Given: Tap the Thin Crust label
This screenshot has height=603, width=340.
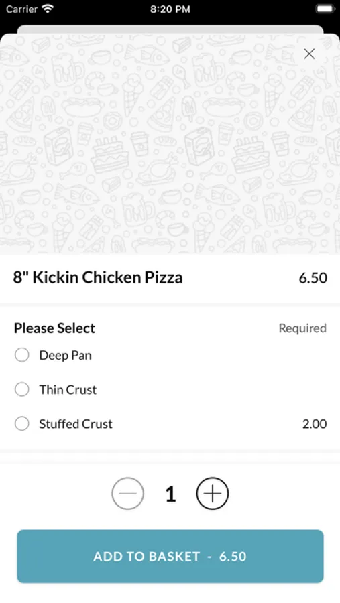Looking at the screenshot, I should (68, 389).
